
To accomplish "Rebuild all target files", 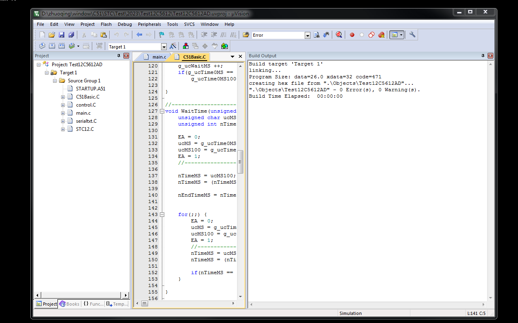I will coord(62,46).
